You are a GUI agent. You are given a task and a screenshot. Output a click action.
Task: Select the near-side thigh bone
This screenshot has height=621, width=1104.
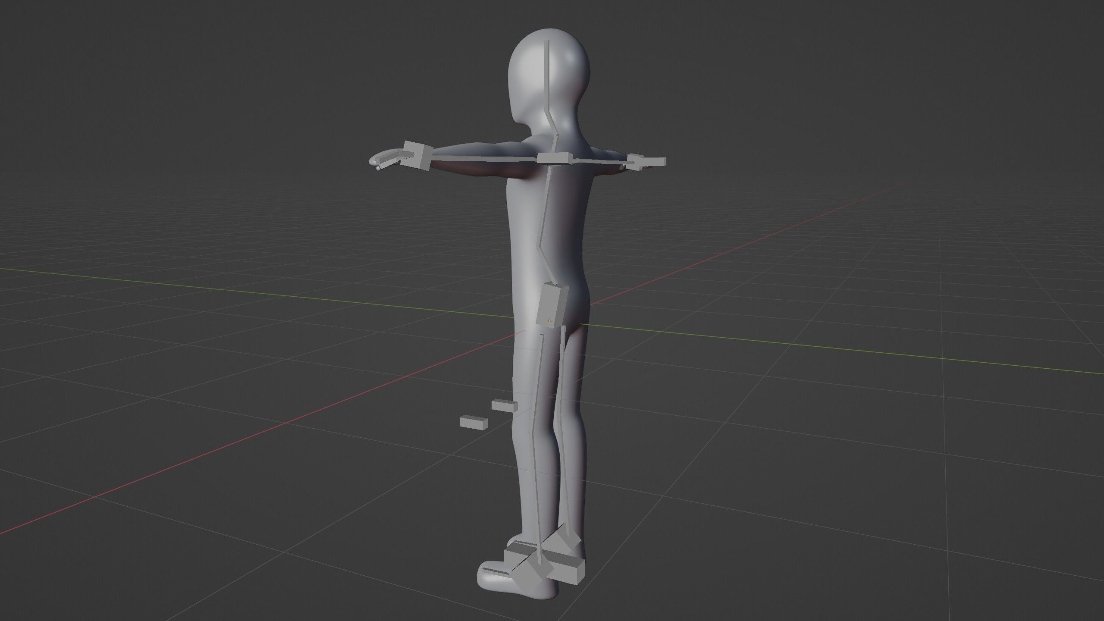tap(538, 384)
